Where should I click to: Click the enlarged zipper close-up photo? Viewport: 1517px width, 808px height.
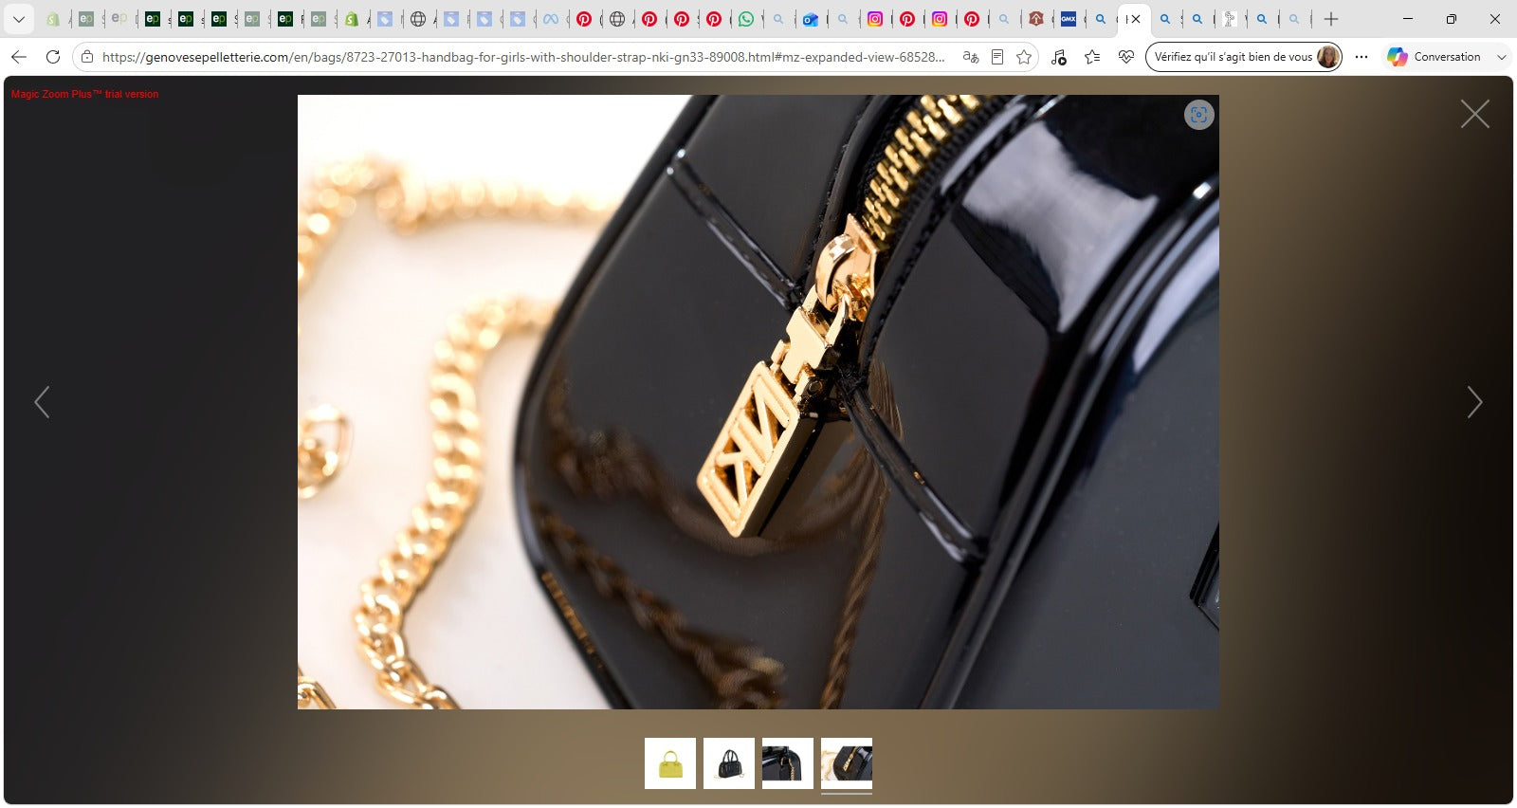pos(758,402)
